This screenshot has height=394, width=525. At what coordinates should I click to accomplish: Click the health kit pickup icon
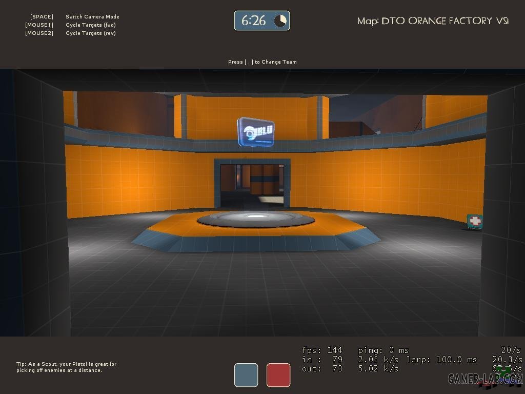475,221
